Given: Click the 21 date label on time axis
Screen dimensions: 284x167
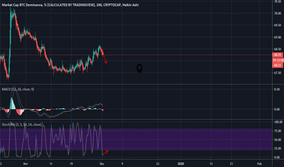Looking at the screenshot, I should click(231, 164).
